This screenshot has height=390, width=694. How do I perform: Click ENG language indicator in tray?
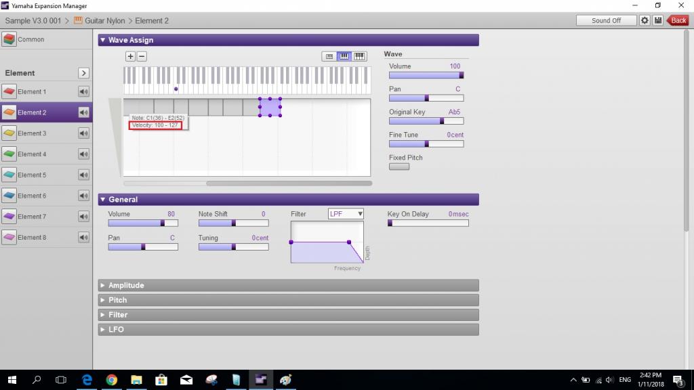click(625, 379)
